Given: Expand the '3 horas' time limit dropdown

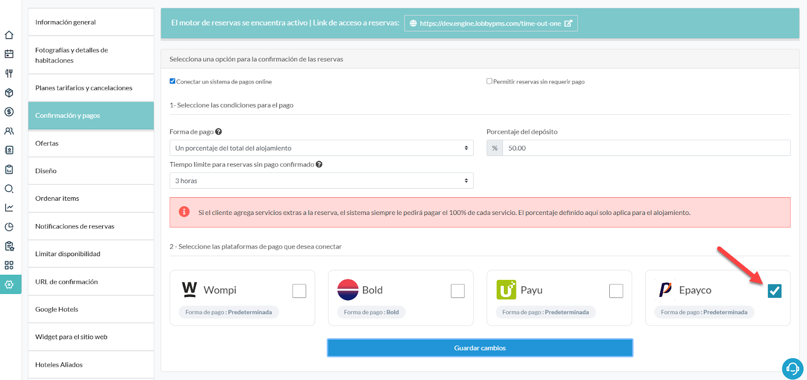Looking at the screenshot, I should point(321,181).
